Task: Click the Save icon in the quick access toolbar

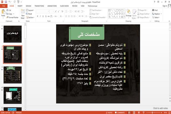Action: 6,2
